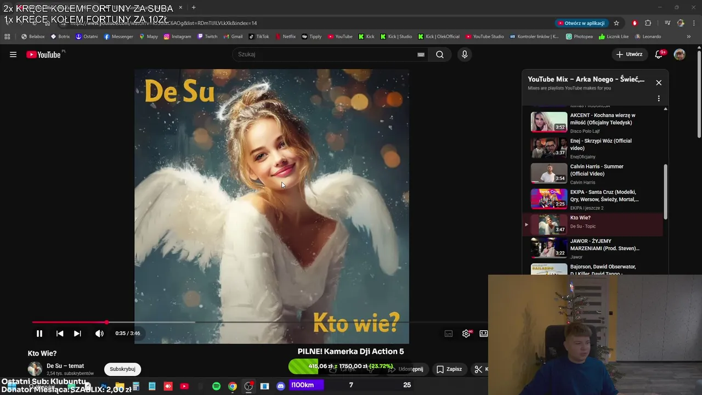The image size is (702, 395).
Task: Play EKIPA - Santa Cruz from playlist
Action: coord(593,199)
